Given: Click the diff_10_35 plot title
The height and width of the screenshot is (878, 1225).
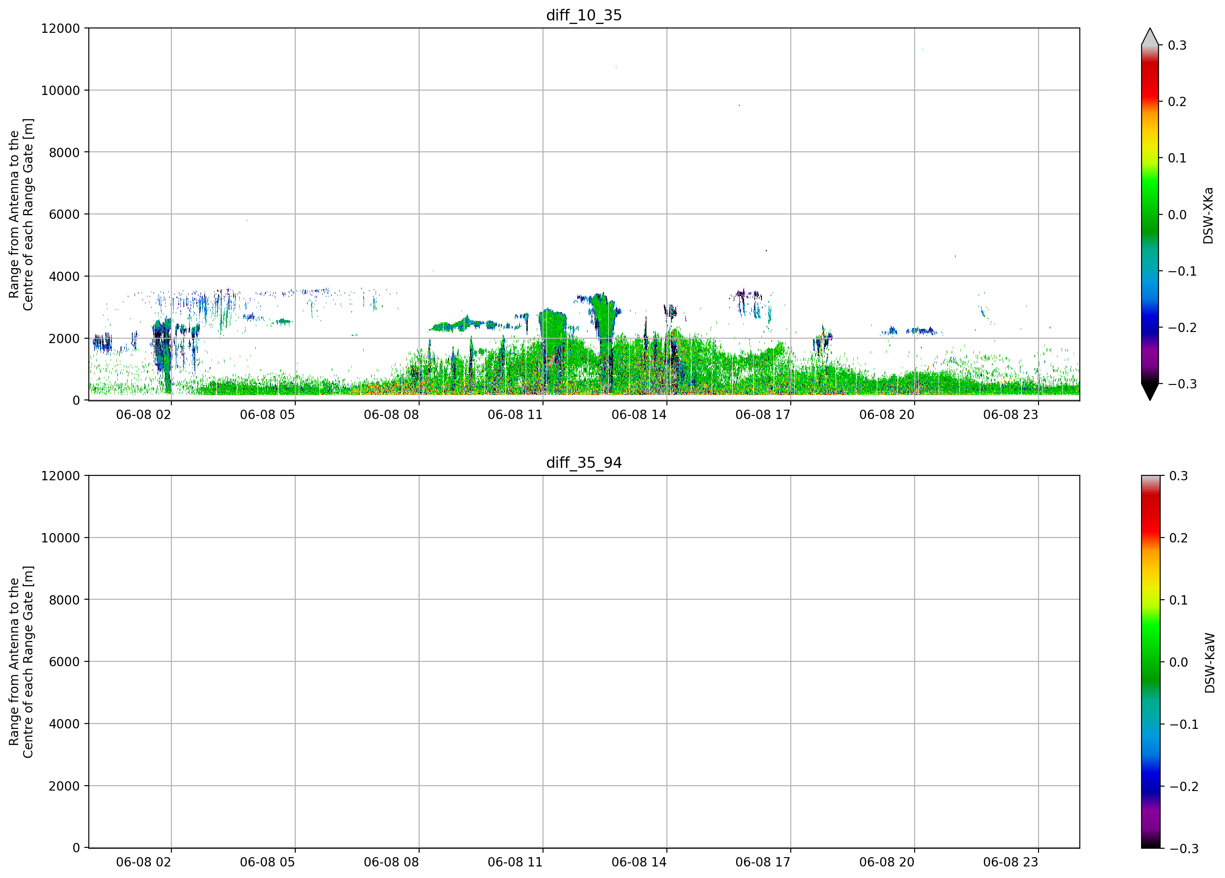Looking at the screenshot, I should 584,15.
